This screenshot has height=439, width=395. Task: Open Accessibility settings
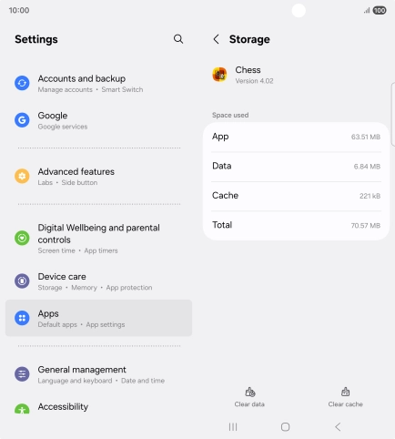(98, 407)
